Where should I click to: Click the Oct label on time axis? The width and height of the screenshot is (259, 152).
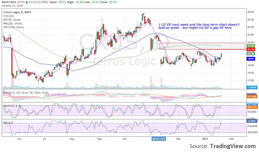(x=124, y=139)
